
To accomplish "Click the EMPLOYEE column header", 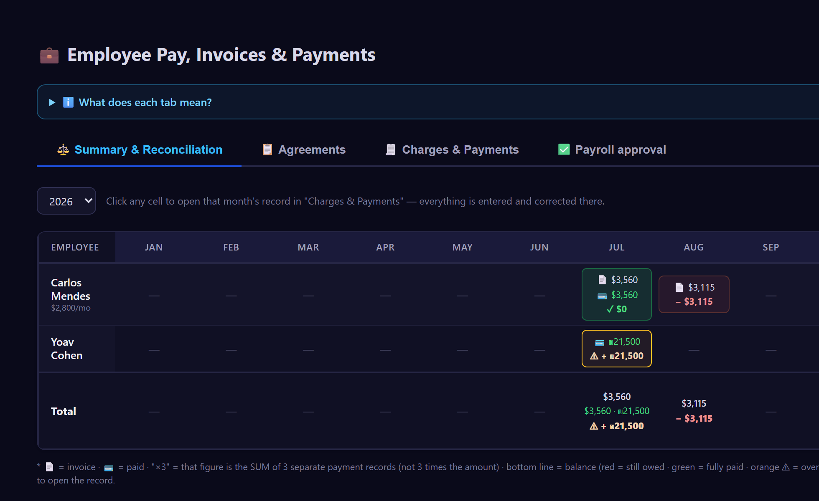I will [75, 247].
